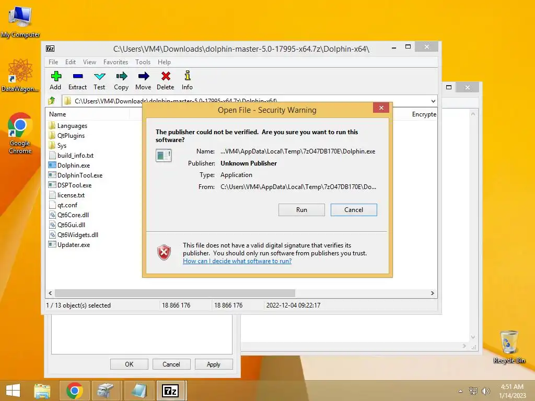Click the Delete toolbar icon
The image size is (535, 401).
tap(166, 76)
